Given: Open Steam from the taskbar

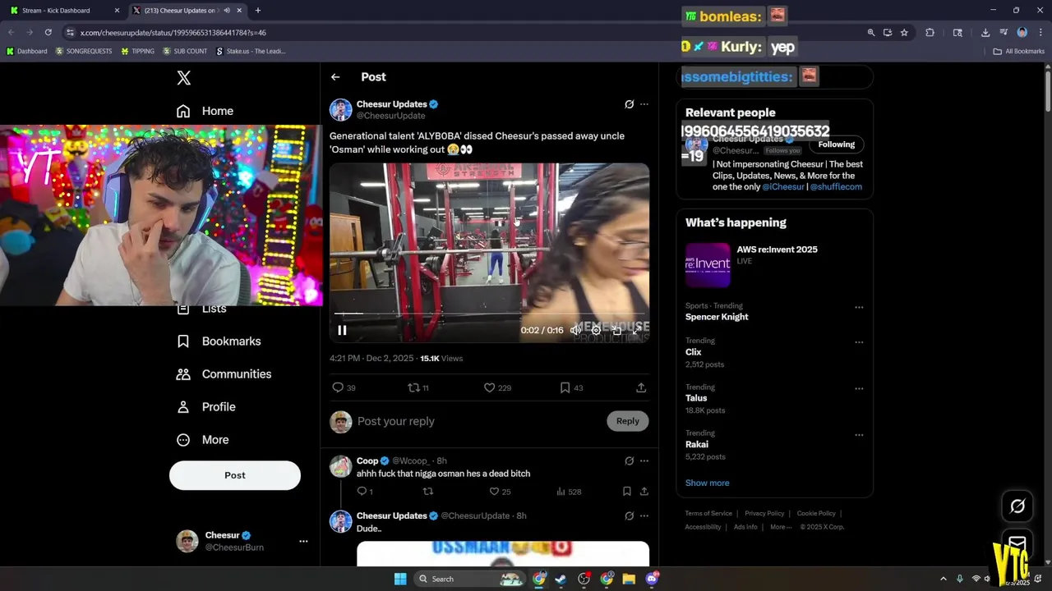Looking at the screenshot, I should 561,579.
